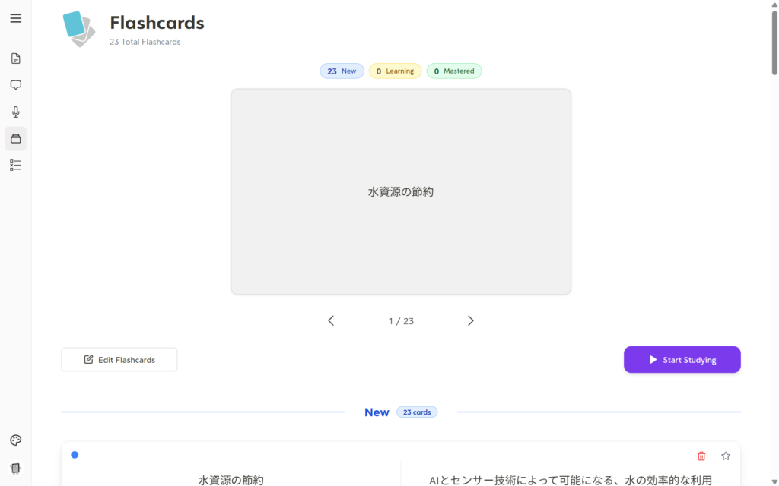This screenshot has height=486, width=779.
Task: Filter by the 0 Mastered badge
Action: click(x=453, y=71)
